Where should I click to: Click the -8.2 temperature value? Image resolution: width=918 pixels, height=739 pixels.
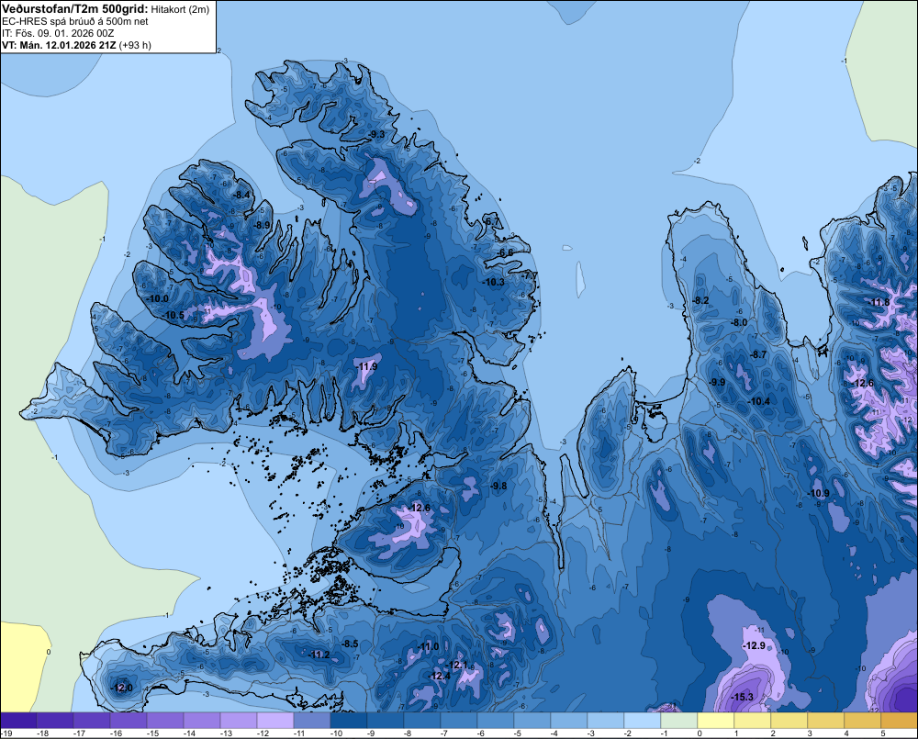700,300
